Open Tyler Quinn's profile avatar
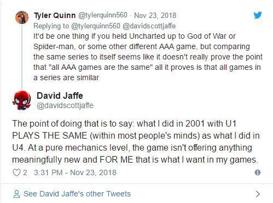Viewport: 273px width, 203px height. 22,17
